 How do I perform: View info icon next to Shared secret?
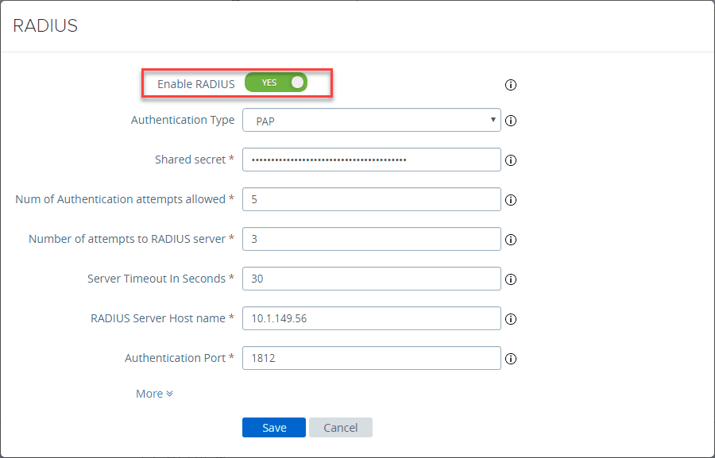pos(511,160)
